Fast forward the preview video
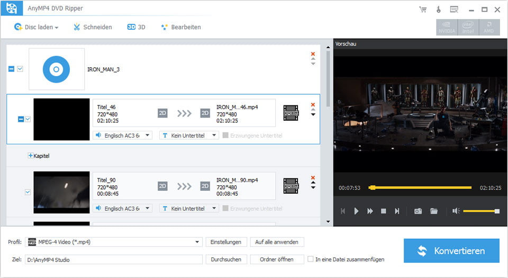This screenshot has width=508, height=278. 370,211
